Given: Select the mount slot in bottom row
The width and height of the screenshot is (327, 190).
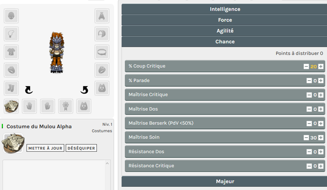Looking at the screenshot, I should click(x=84, y=106).
